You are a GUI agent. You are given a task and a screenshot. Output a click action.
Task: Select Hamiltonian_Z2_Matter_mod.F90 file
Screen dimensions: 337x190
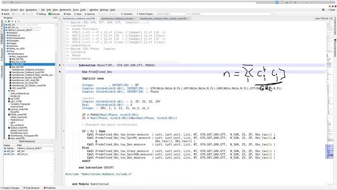tap(28, 85)
